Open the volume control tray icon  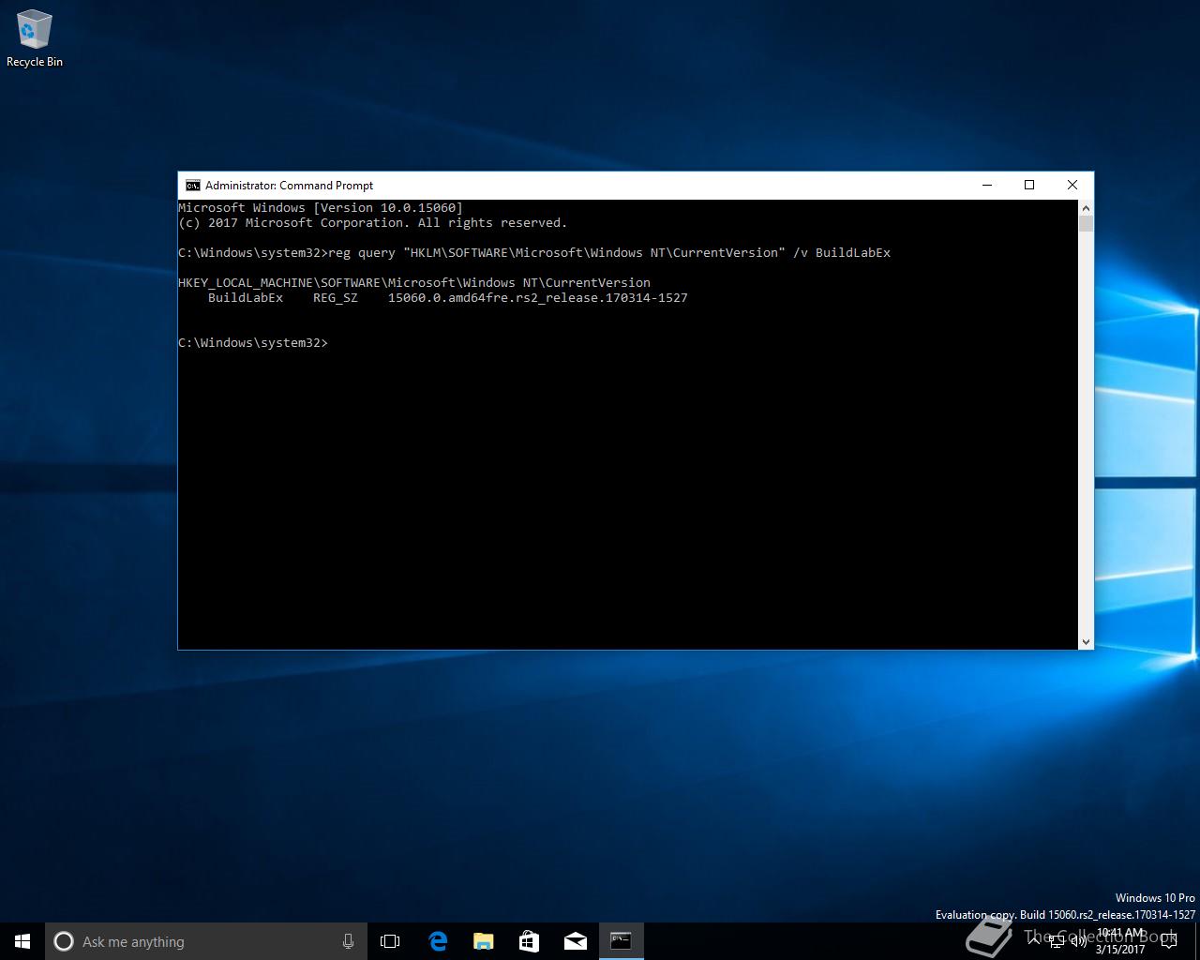[x=1078, y=941]
